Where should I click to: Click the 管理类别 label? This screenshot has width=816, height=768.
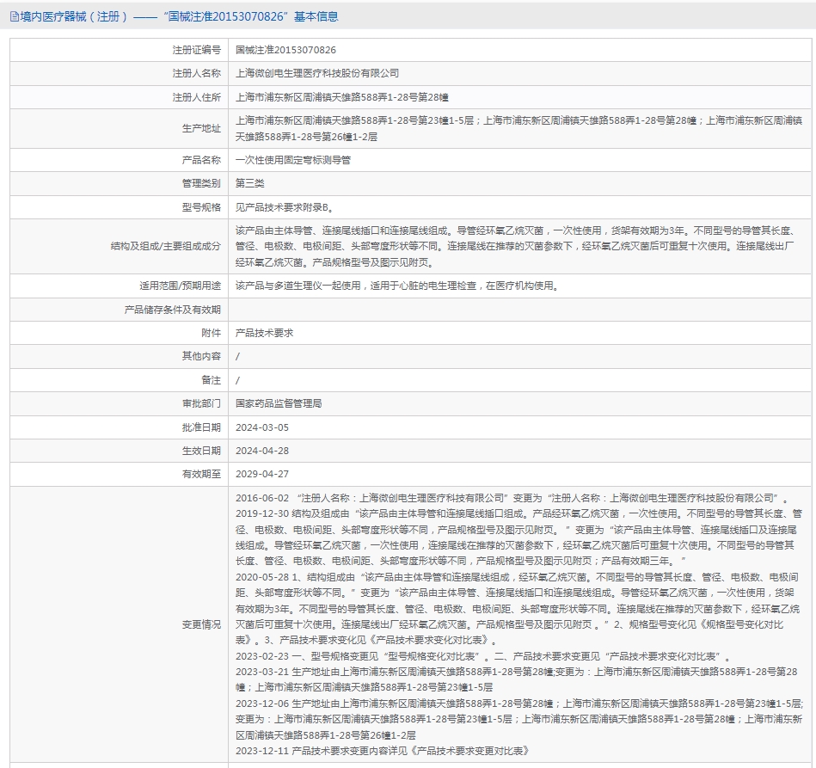201,184
